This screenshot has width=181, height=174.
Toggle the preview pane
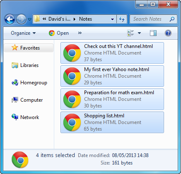pyautogui.click(x=153, y=33)
